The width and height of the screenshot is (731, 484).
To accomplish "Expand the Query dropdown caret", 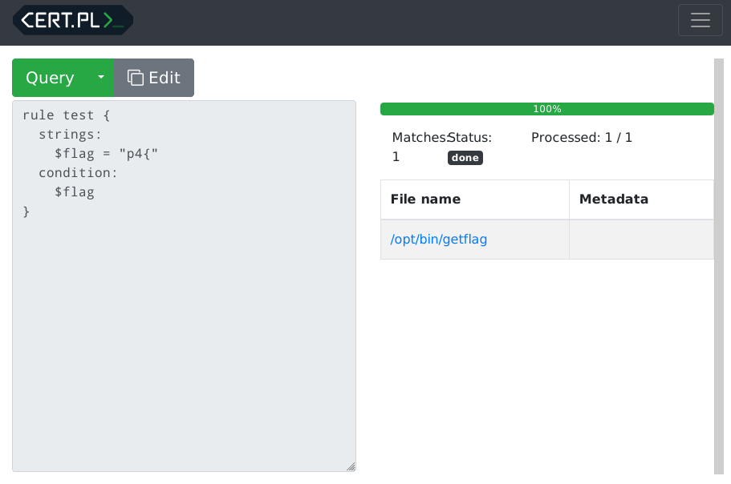I will (100, 78).
